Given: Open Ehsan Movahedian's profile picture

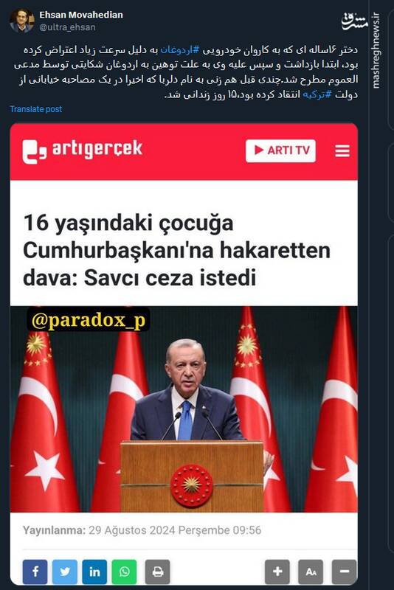Looking at the screenshot, I should [x=21, y=21].
